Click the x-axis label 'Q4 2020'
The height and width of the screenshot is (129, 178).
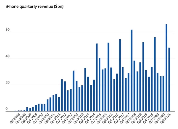(160, 118)
